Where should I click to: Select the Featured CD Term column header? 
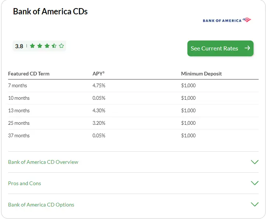click(x=29, y=74)
